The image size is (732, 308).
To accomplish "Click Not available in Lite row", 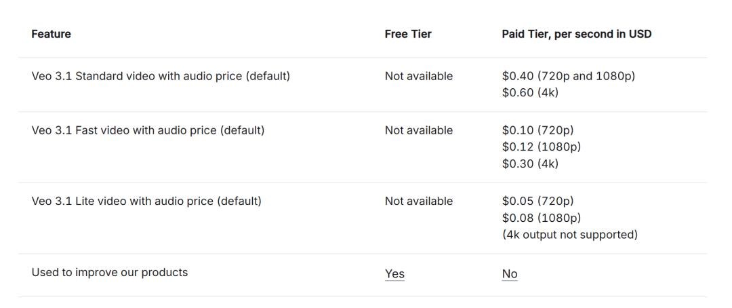I will pyautogui.click(x=419, y=201).
